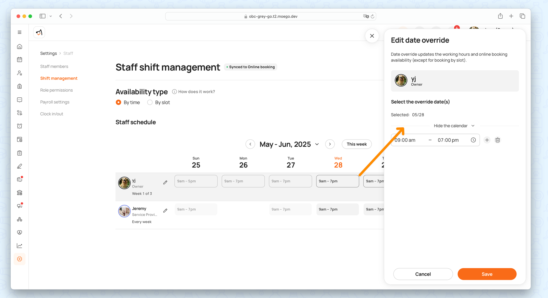Screen dimensions: 548x298
Task: Click the clock icon in time field
Action: pyautogui.click(x=473, y=140)
